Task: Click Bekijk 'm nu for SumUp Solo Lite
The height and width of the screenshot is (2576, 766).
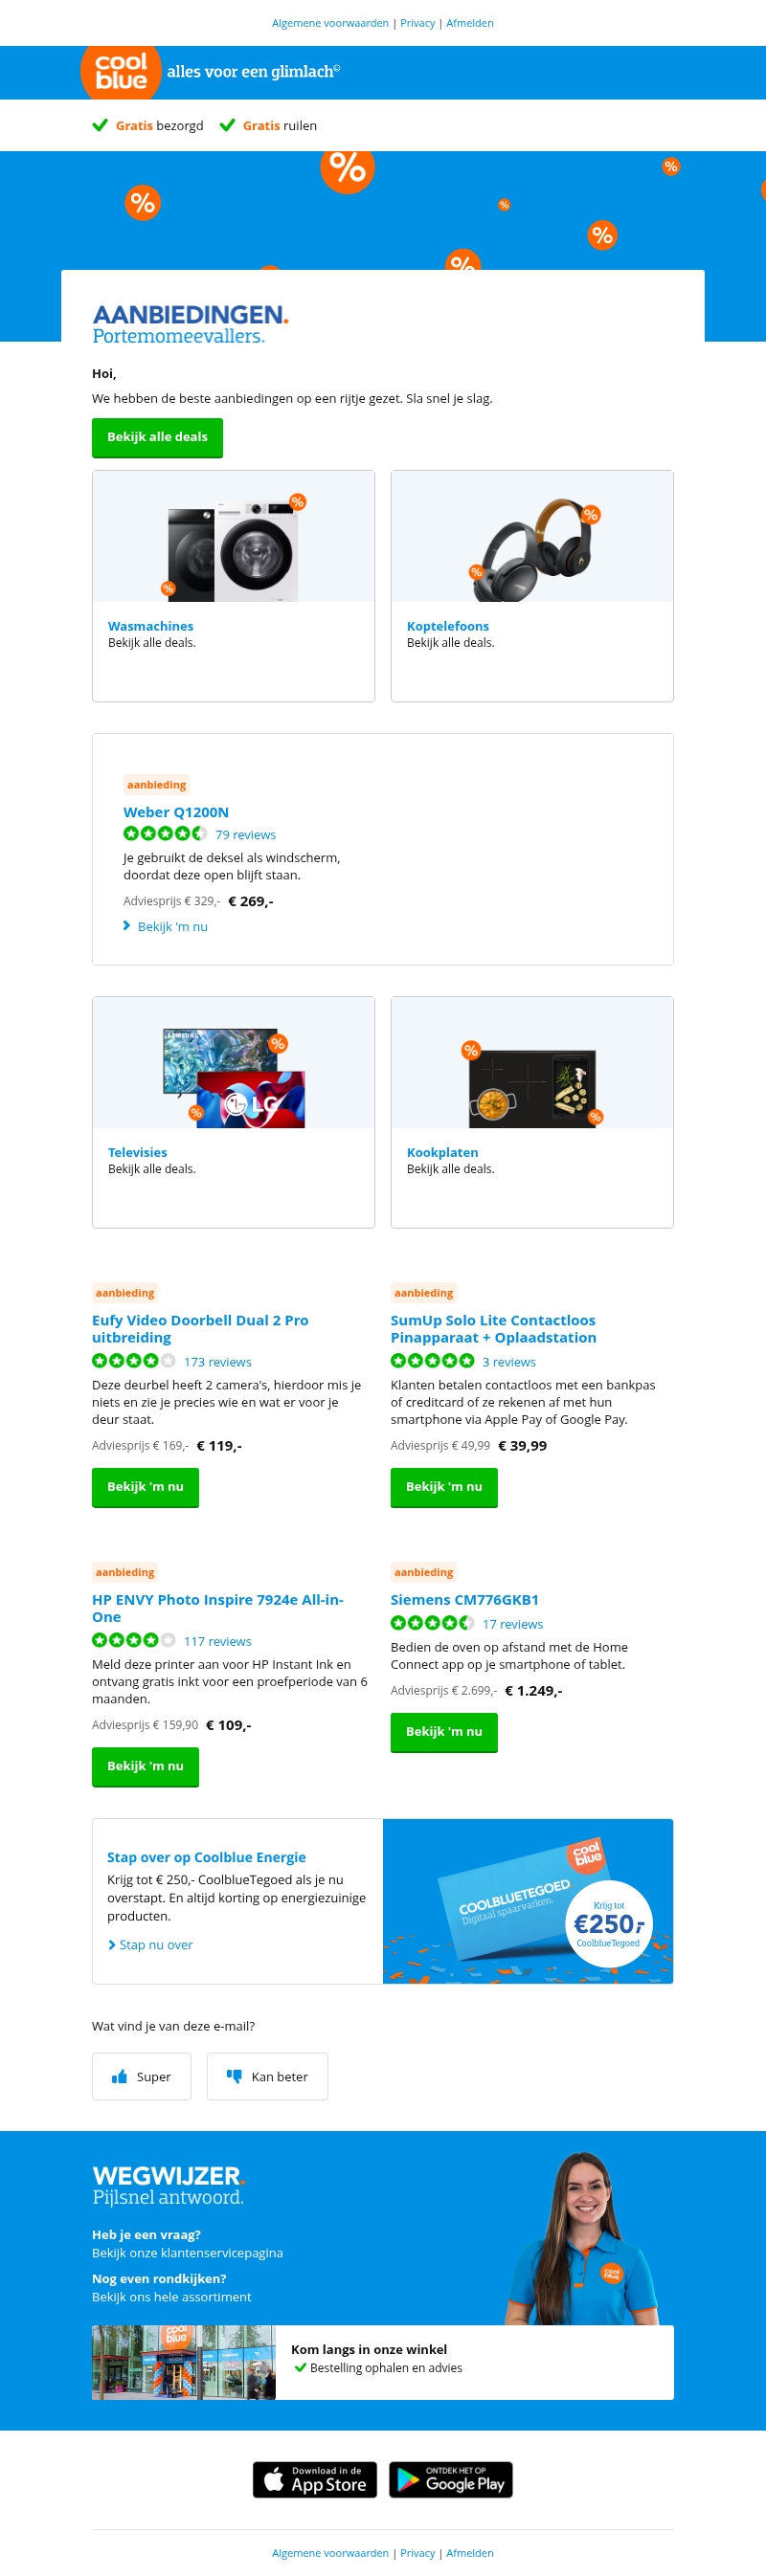Action: (444, 1487)
